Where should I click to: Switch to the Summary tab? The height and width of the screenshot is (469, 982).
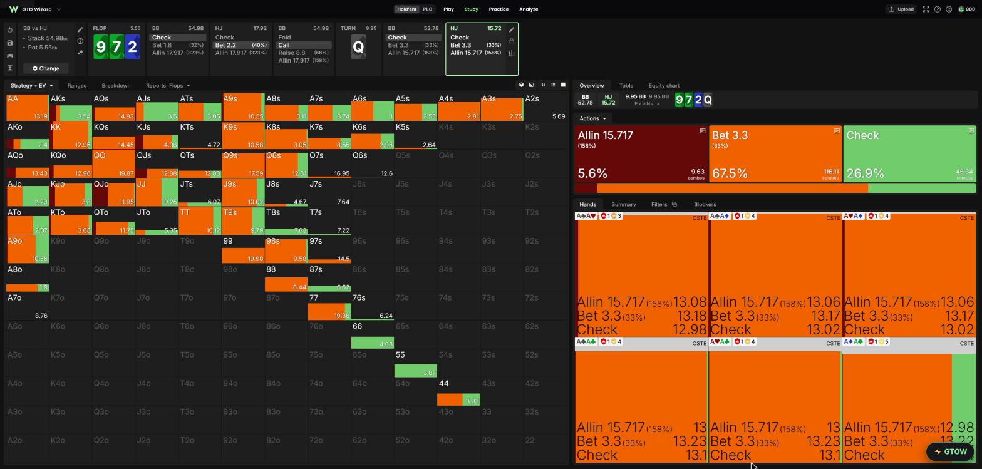point(624,204)
